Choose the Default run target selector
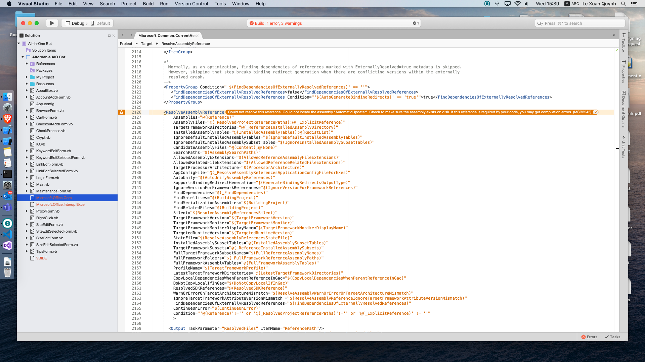Viewport: 645px width, 362px height. coord(100,23)
